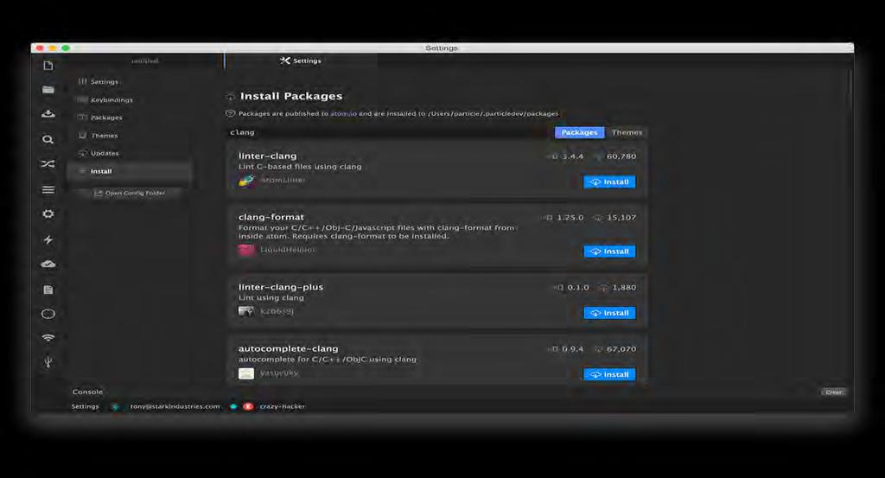
Task: Click the USB serial icon in sidebar
Action: (x=48, y=362)
